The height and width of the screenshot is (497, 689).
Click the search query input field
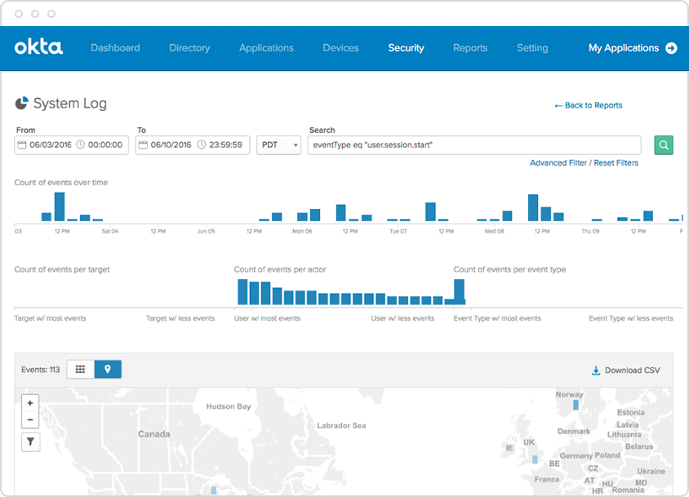pos(473,145)
